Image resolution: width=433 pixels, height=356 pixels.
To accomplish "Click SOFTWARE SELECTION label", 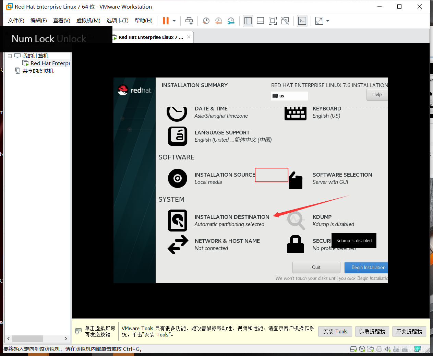I will click(x=342, y=175).
